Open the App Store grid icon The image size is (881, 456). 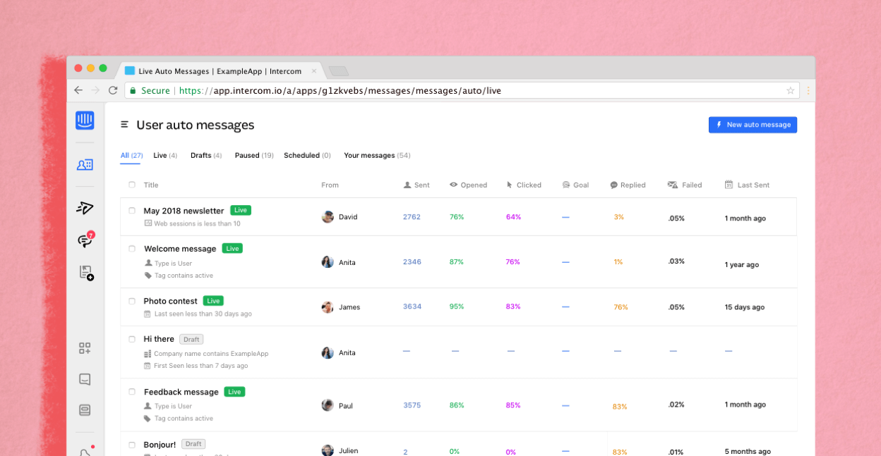[85, 348]
